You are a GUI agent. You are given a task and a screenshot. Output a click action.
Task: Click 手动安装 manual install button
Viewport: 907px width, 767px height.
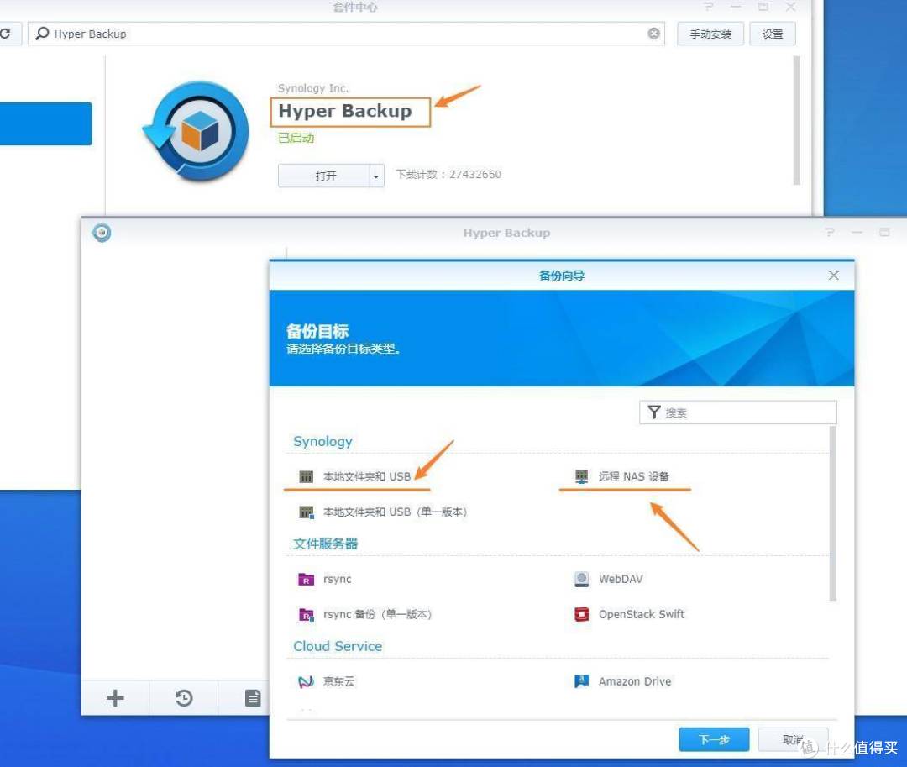(710, 34)
